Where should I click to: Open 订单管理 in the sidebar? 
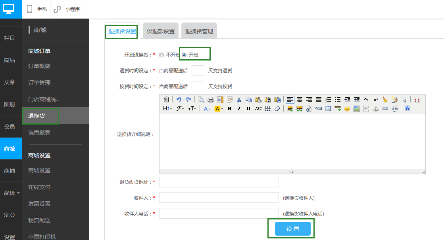[39, 83]
